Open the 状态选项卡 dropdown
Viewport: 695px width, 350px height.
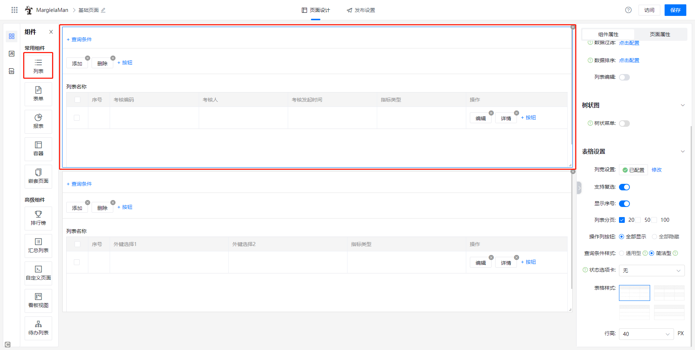pos(652,271)
